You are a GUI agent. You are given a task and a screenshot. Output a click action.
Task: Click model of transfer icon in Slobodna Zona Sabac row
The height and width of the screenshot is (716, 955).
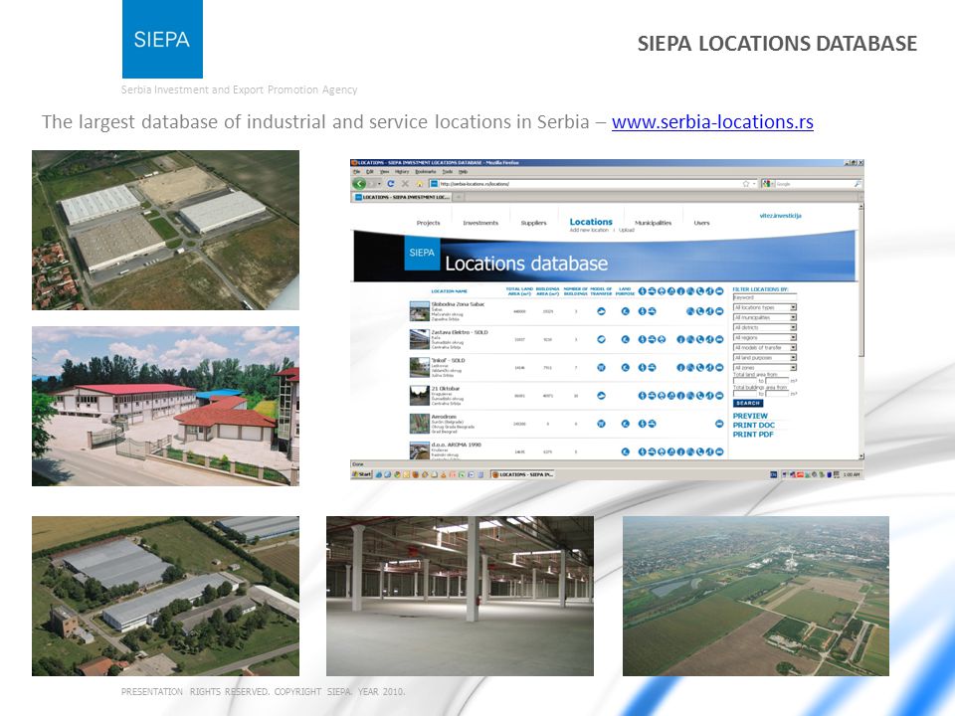601,311
